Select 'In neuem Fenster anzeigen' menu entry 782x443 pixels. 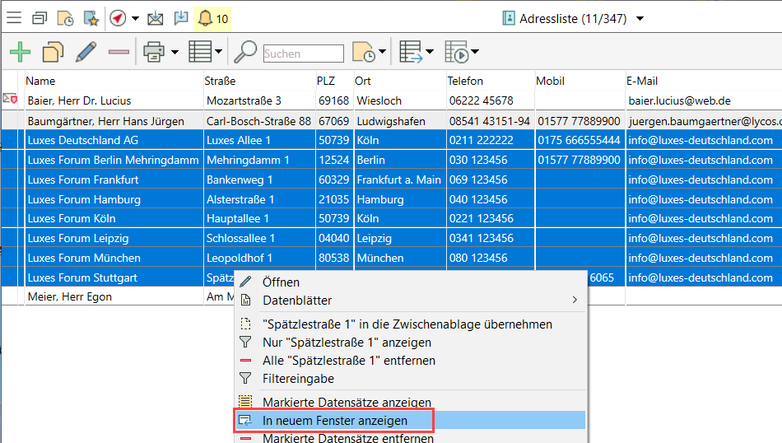tap(334, 421)
